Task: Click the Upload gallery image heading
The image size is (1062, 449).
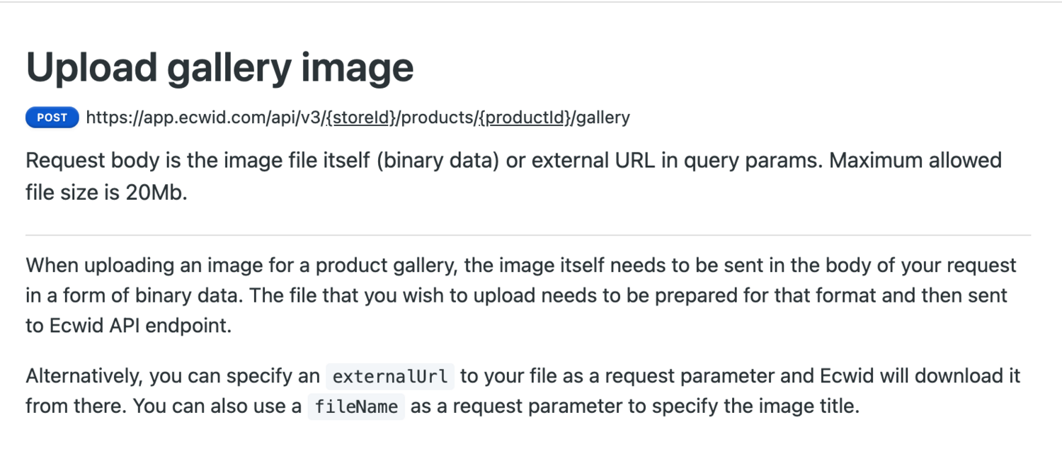Action: coord(219,68)
